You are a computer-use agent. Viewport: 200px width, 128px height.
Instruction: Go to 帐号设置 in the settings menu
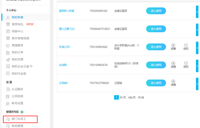tap(17, 103)
